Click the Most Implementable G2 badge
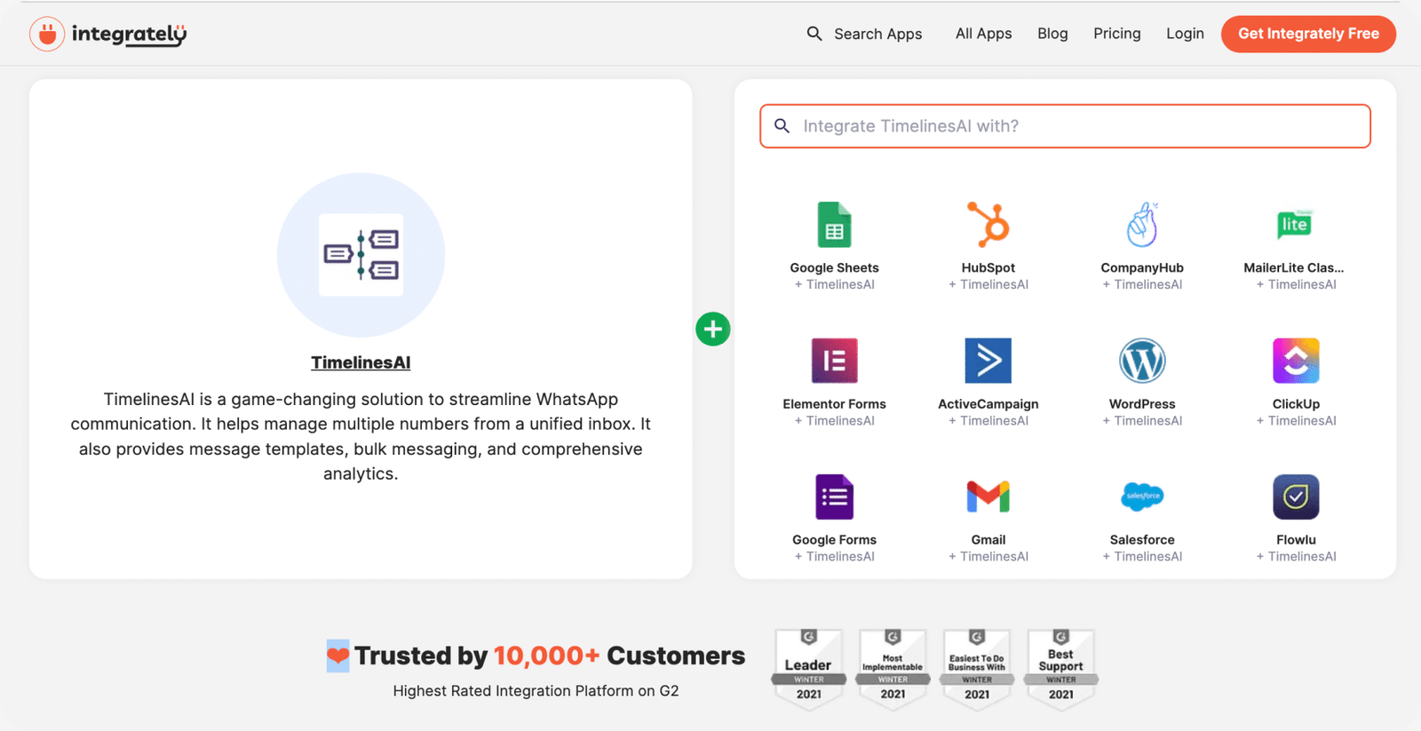 pyautogui.click(x=893, y=670)
